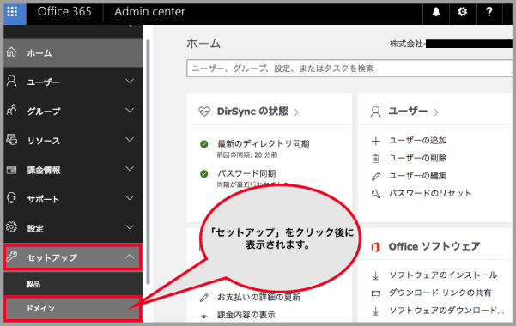Click the ユーザー person icon in the sidebar
This screenshot has width=516, height=326.
(x=12, y=81)
